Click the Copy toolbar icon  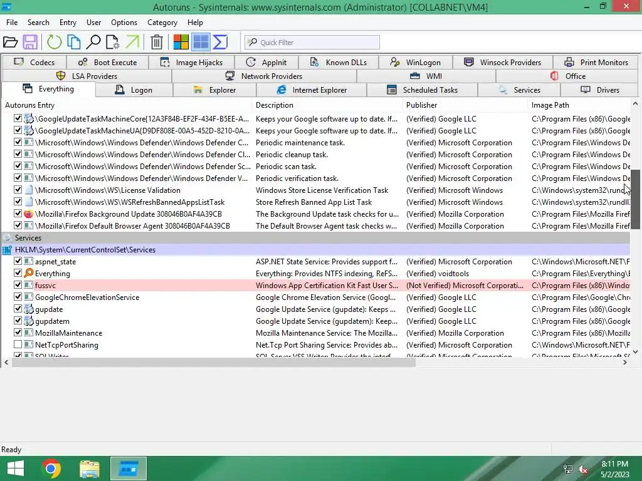pyautogui.click(x=74, y=42)
